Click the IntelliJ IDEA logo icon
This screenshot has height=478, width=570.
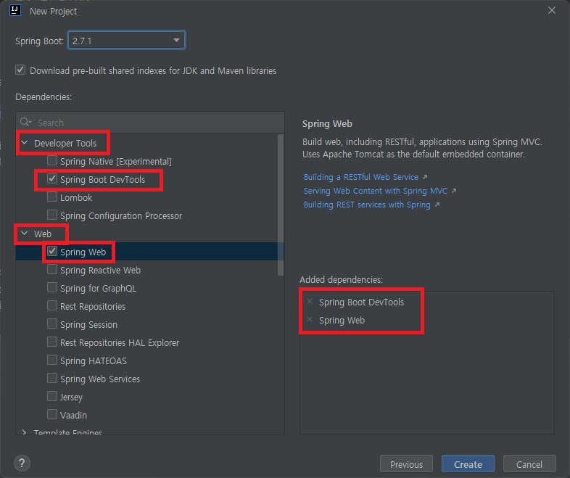[x=15, y=10]
